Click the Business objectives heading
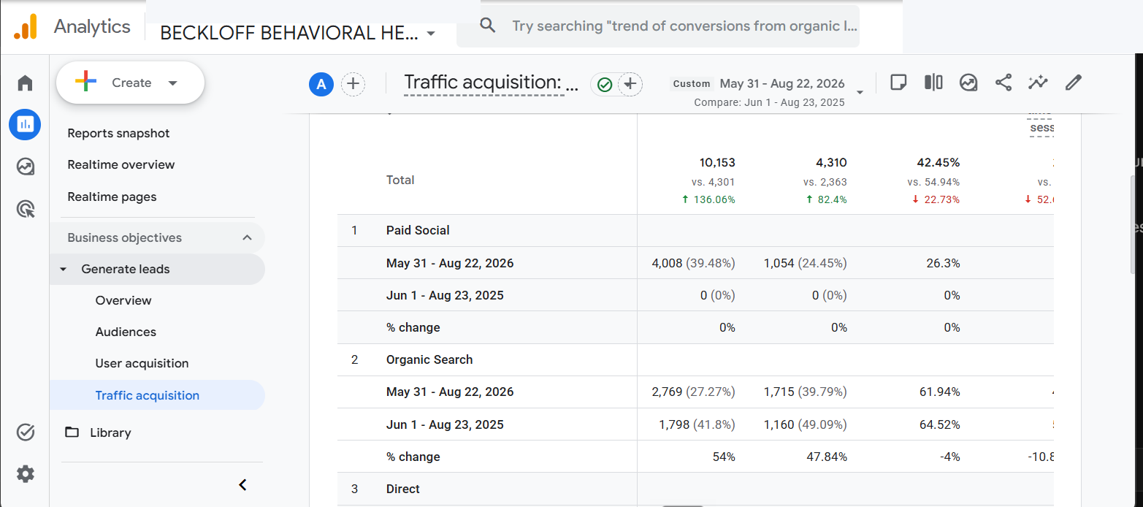The image size is (1143, 507). pyautogui.click(x=124, y=237)
